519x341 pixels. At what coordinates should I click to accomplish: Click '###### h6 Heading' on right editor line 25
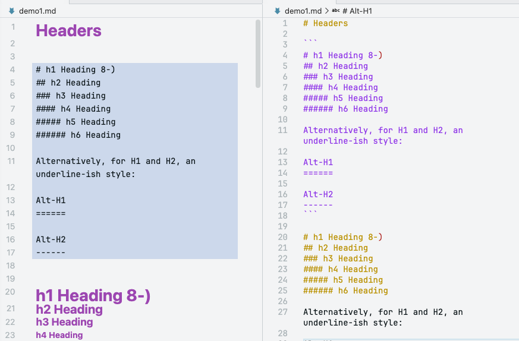pyautogui.click(x=345, y=291)
